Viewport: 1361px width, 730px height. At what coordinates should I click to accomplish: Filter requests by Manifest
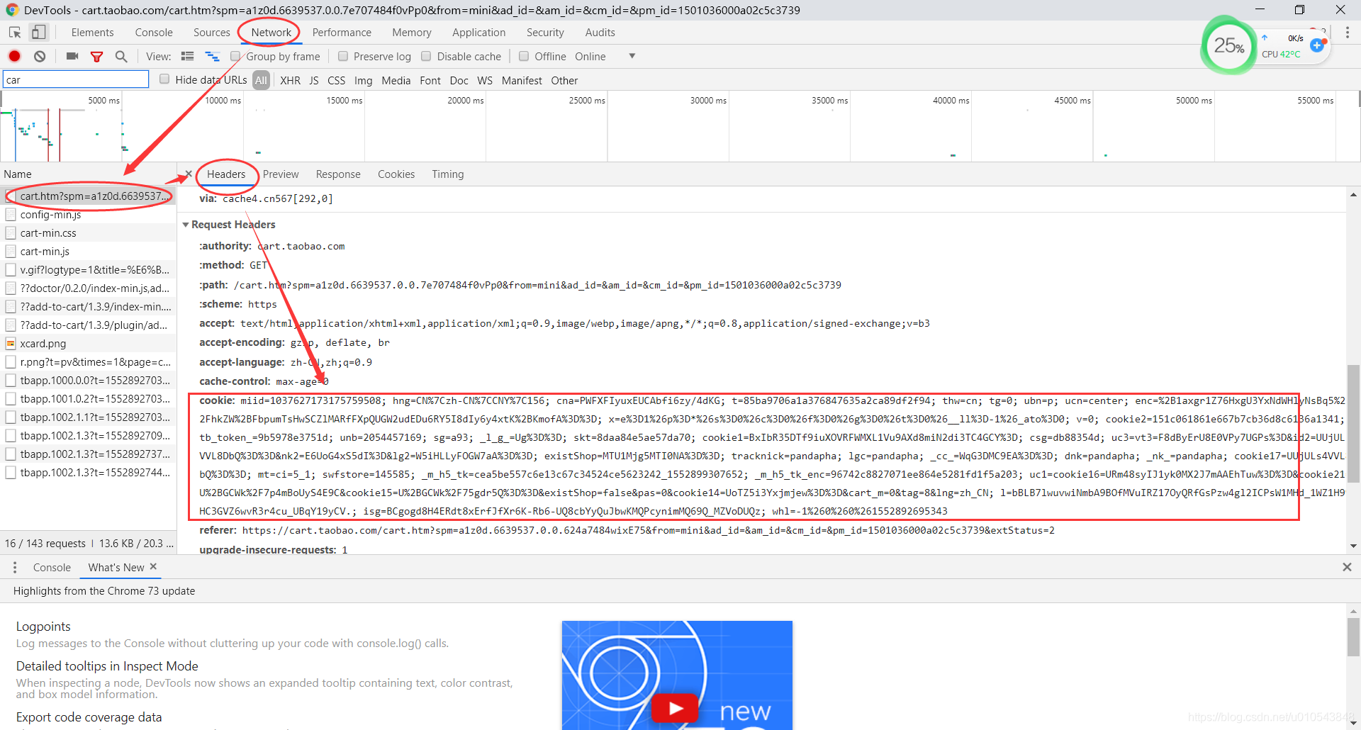coord(522,81)
